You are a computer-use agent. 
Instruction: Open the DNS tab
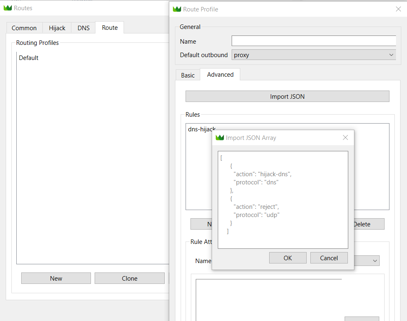(x=83, y=28)
